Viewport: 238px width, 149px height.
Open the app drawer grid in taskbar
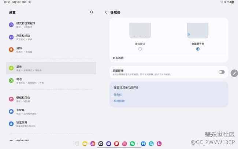77,144
